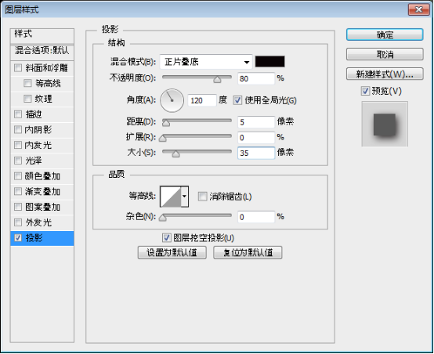Click the 角度 field showing 120
Screen dimensions: 434x354
[202, 100]
